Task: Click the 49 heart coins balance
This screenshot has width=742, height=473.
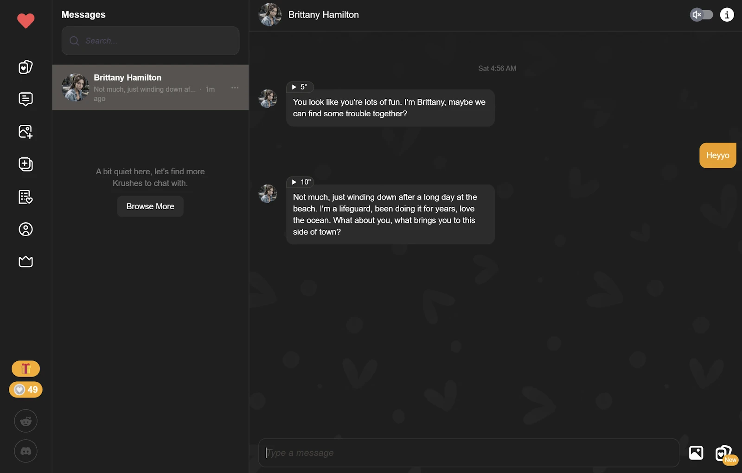Action: point(26,390)
